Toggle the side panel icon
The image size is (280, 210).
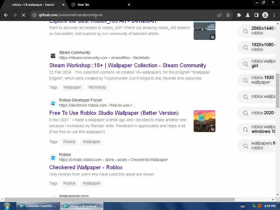256,15
